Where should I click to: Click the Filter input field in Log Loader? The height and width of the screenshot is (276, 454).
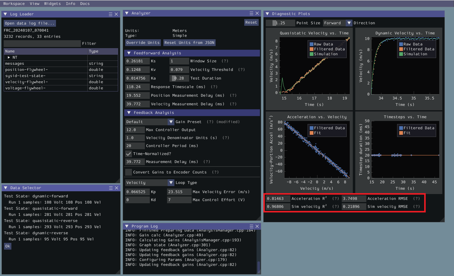[42, 43]
